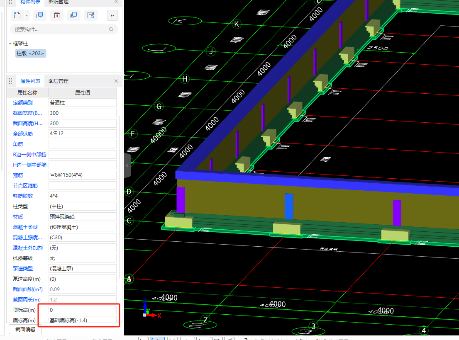459x340 pixels.
Task: Click the copy component icon
Action: (39, 15)
